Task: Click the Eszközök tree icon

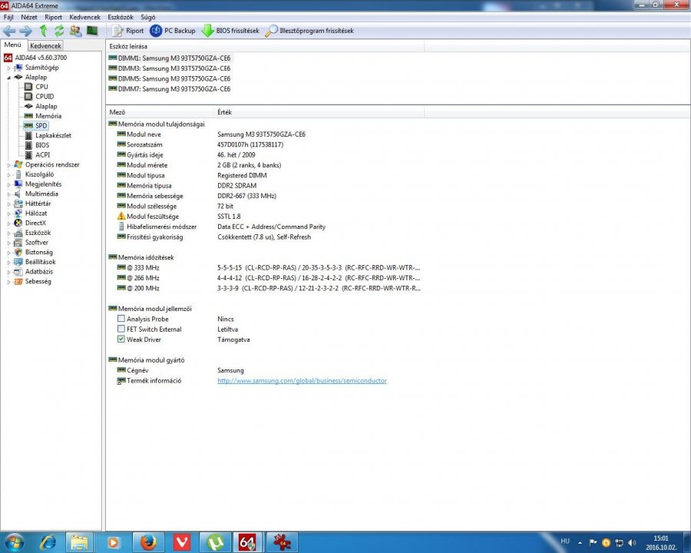Action: [x=18, y=233]
